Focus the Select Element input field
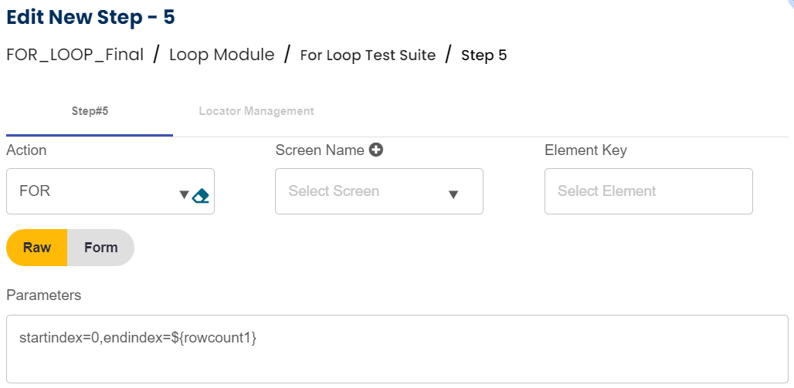The image size is (794, 388). click(648, 191)
